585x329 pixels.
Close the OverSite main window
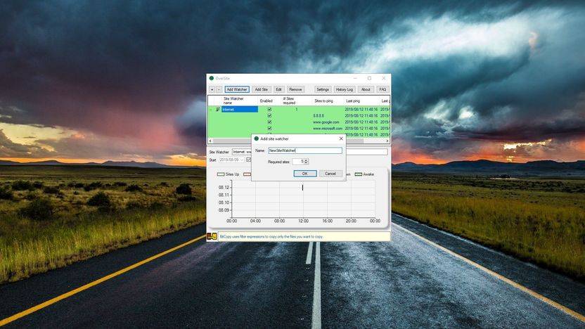click(x=383, y=78)
